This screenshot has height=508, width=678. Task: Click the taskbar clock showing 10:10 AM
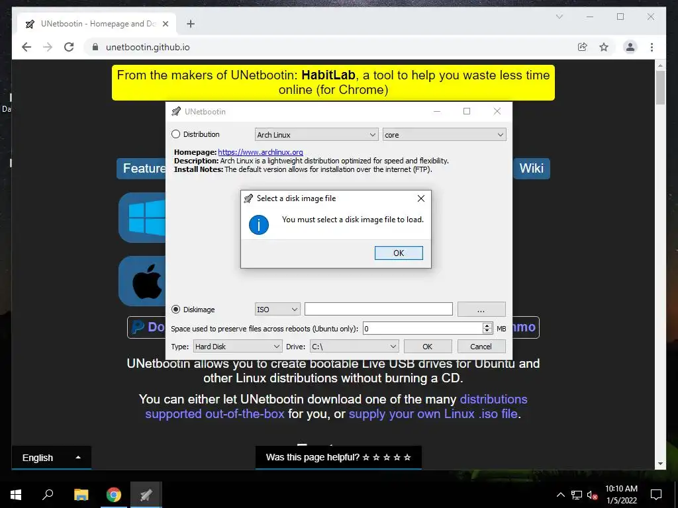point(621,495)
